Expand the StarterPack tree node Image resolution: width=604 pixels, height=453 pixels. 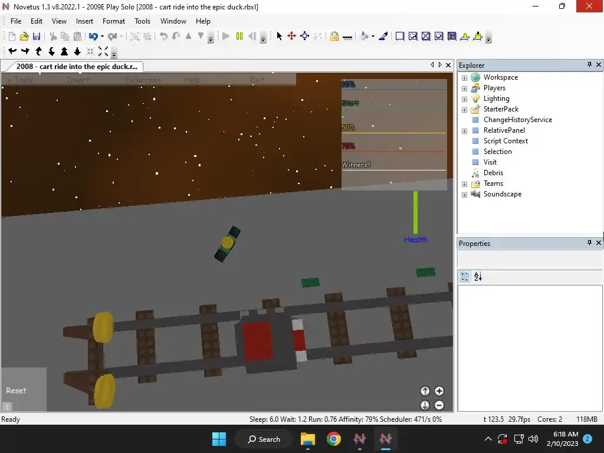pos(465,110)
